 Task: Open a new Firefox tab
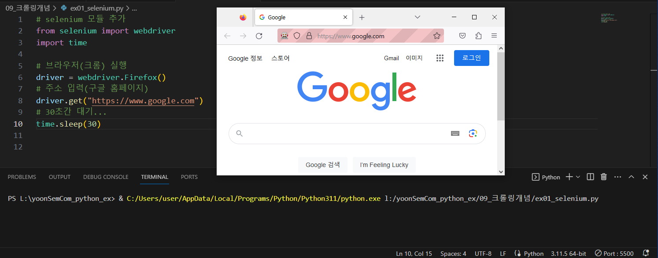pyautogui.click(x=362, y=18)
